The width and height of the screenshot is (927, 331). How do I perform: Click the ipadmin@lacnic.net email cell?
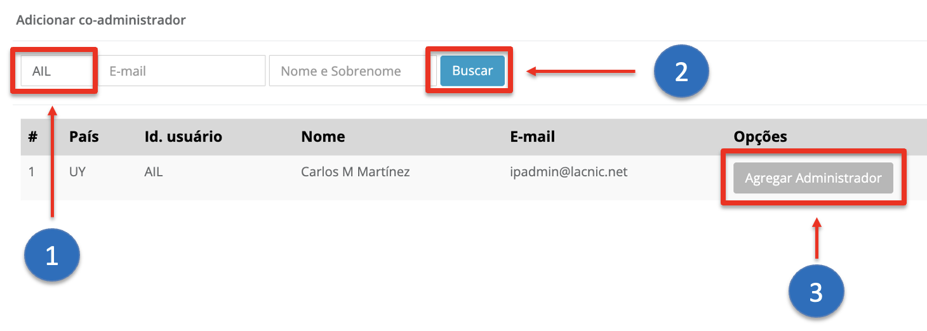click(568, 172)
